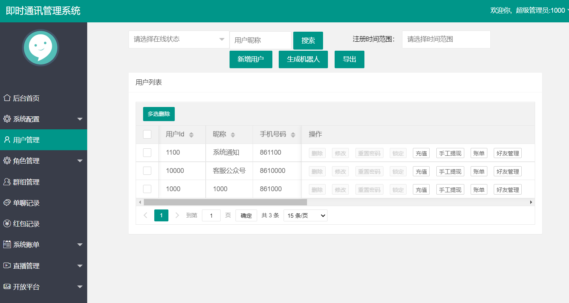Click the yen icon beside 红包记录

pyautogui.click(x=7, y=224)
